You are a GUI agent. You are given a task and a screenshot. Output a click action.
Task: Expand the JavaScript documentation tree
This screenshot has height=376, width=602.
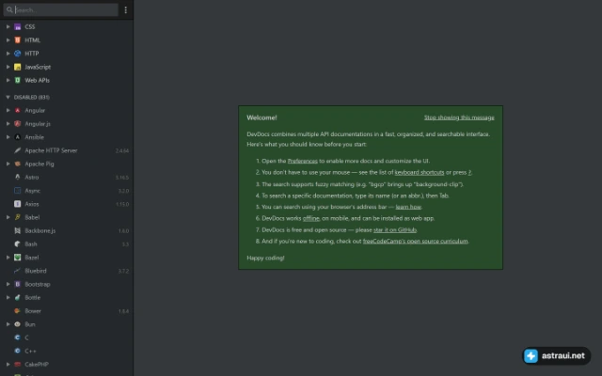point(8,67)
